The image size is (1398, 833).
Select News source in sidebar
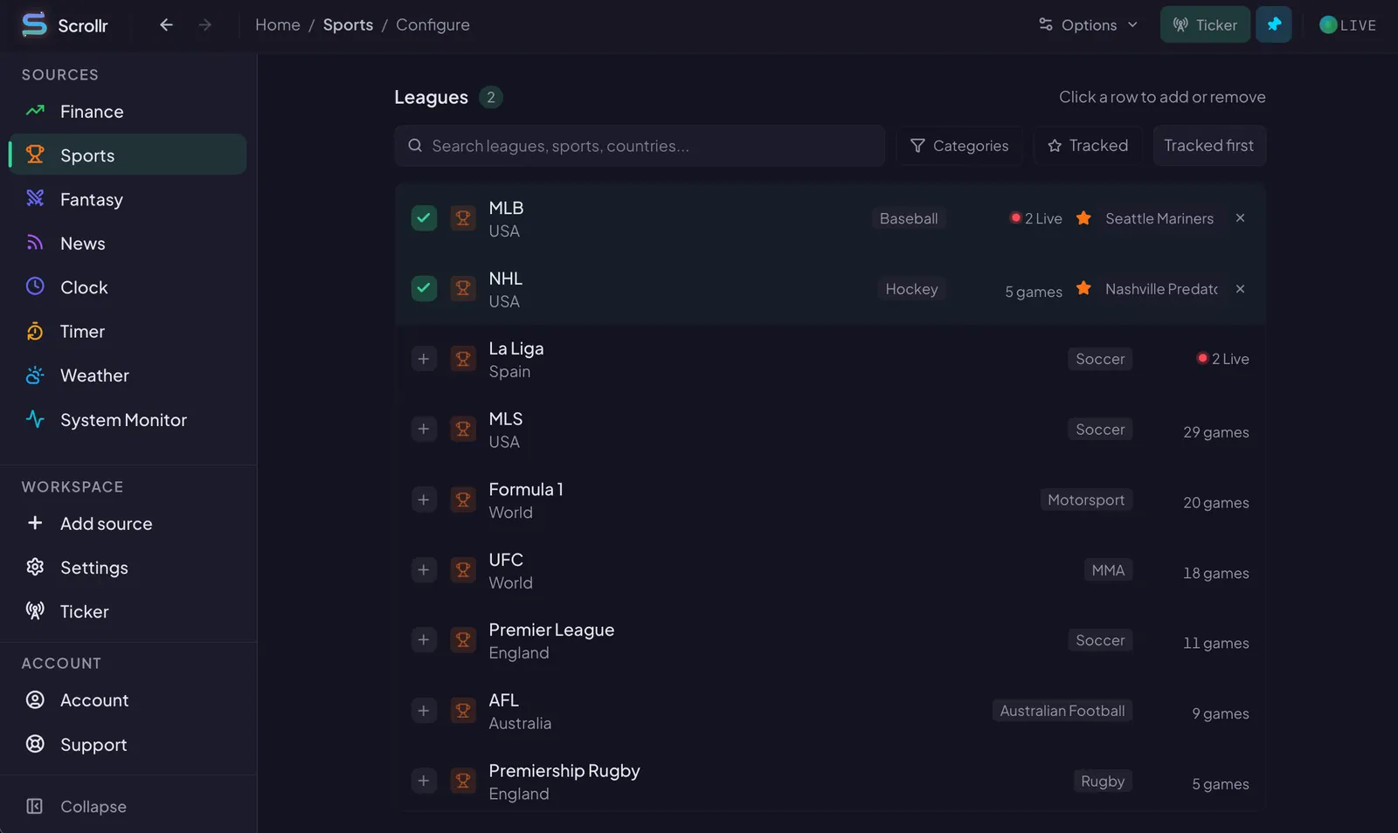[128, 244]
